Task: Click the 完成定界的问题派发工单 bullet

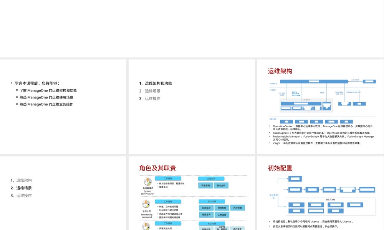Action: click(x=170, y=214)
